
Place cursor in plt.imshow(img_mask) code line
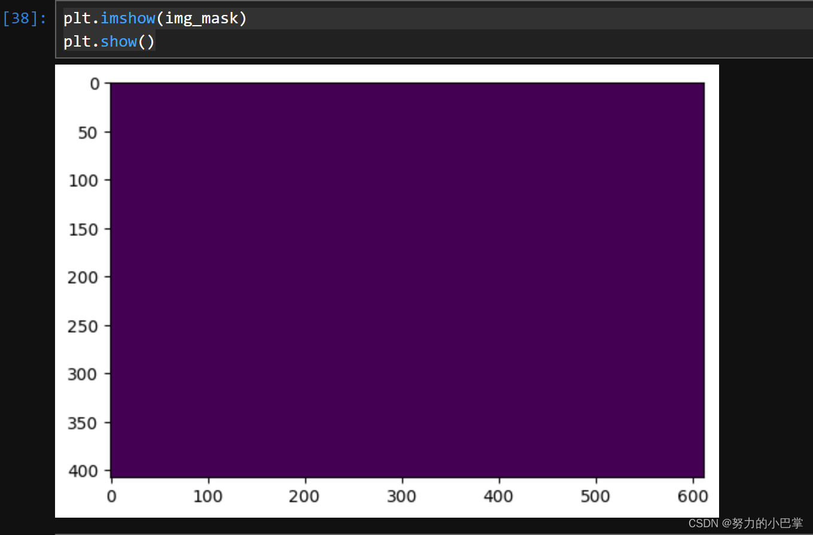[155, 19]
